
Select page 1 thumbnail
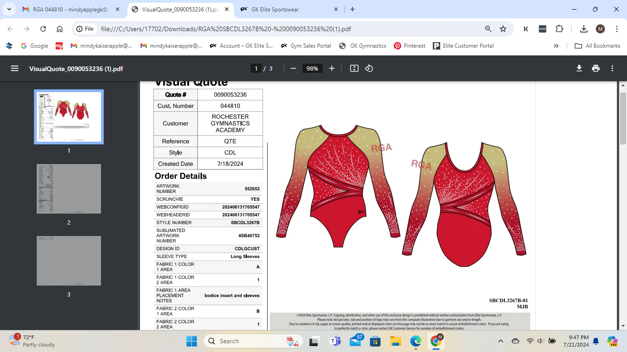click(x=69, y=117)
